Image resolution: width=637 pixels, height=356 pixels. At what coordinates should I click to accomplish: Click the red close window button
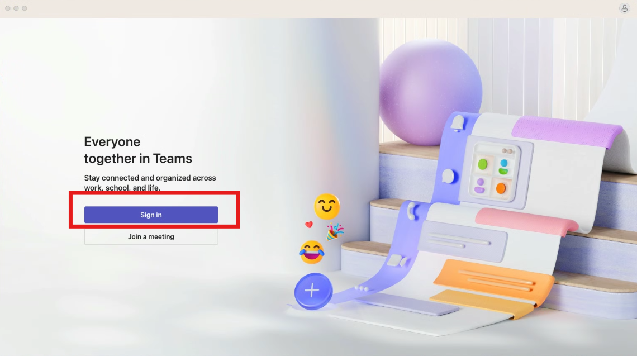pos(8,8)
